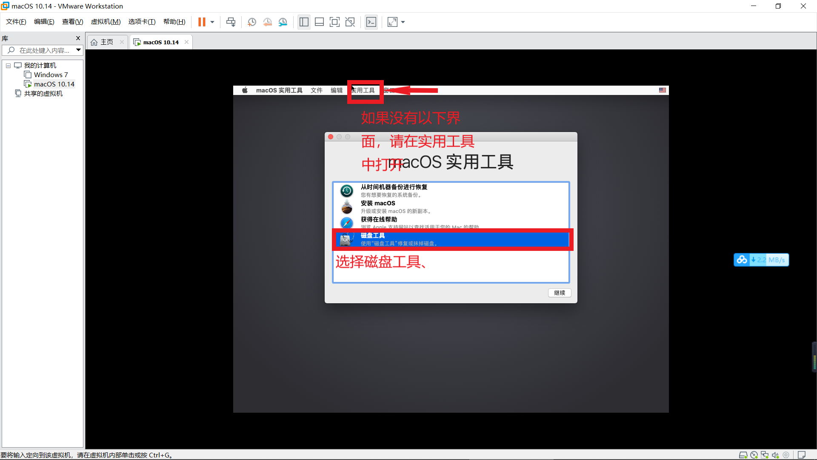Toggle the thumbnail bar view
The image size is (817, 460).
319,22
